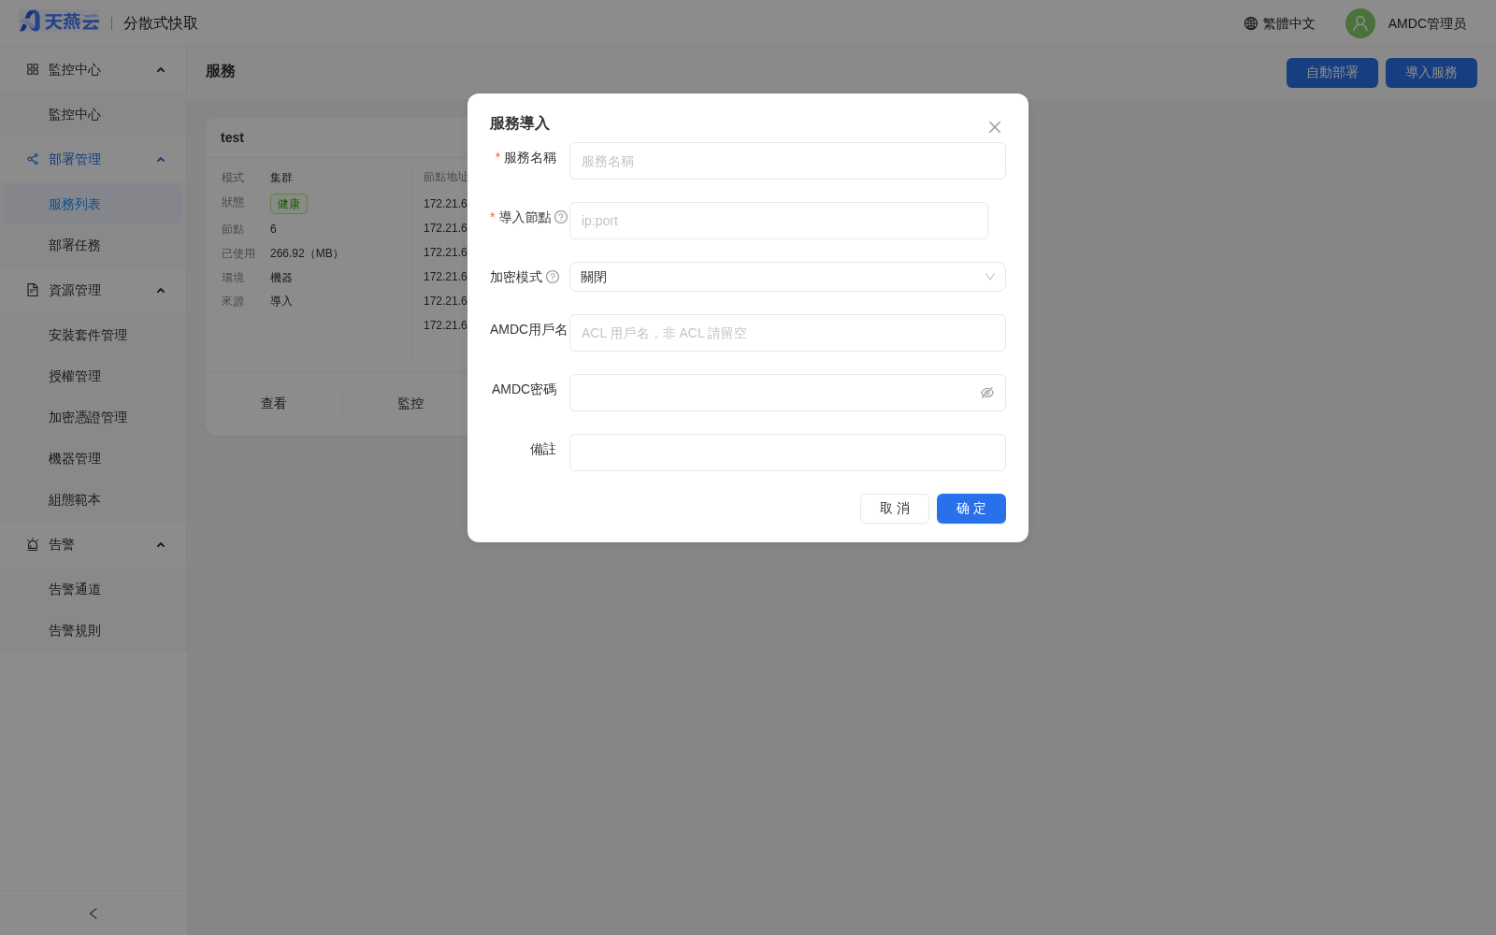Viewport: 1496px width, 935px height.
Task: Open the AMDC管理员 account menu
Action: click(x=1427, y=23)
